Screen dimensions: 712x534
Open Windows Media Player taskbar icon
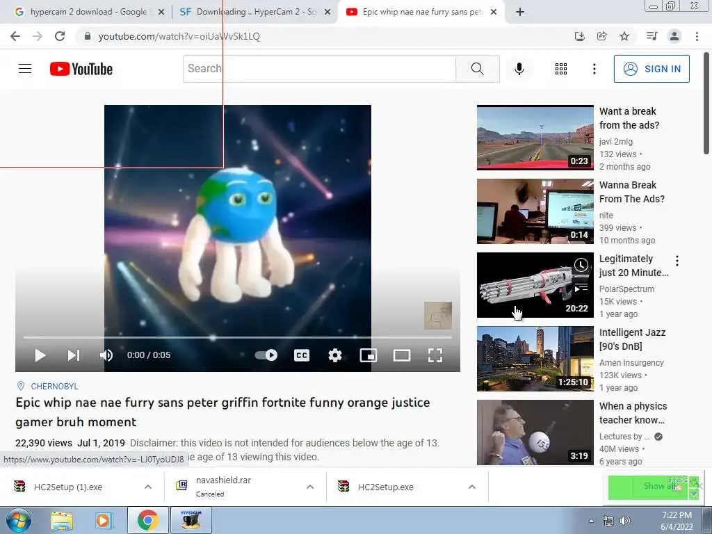(x=104, y=521)
